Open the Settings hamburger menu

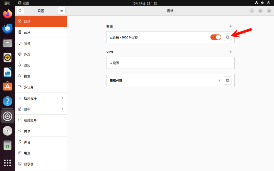pos(62,11)
